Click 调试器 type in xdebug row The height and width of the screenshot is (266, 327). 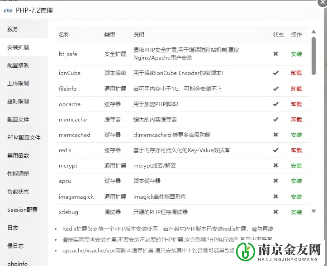point(113,212)
